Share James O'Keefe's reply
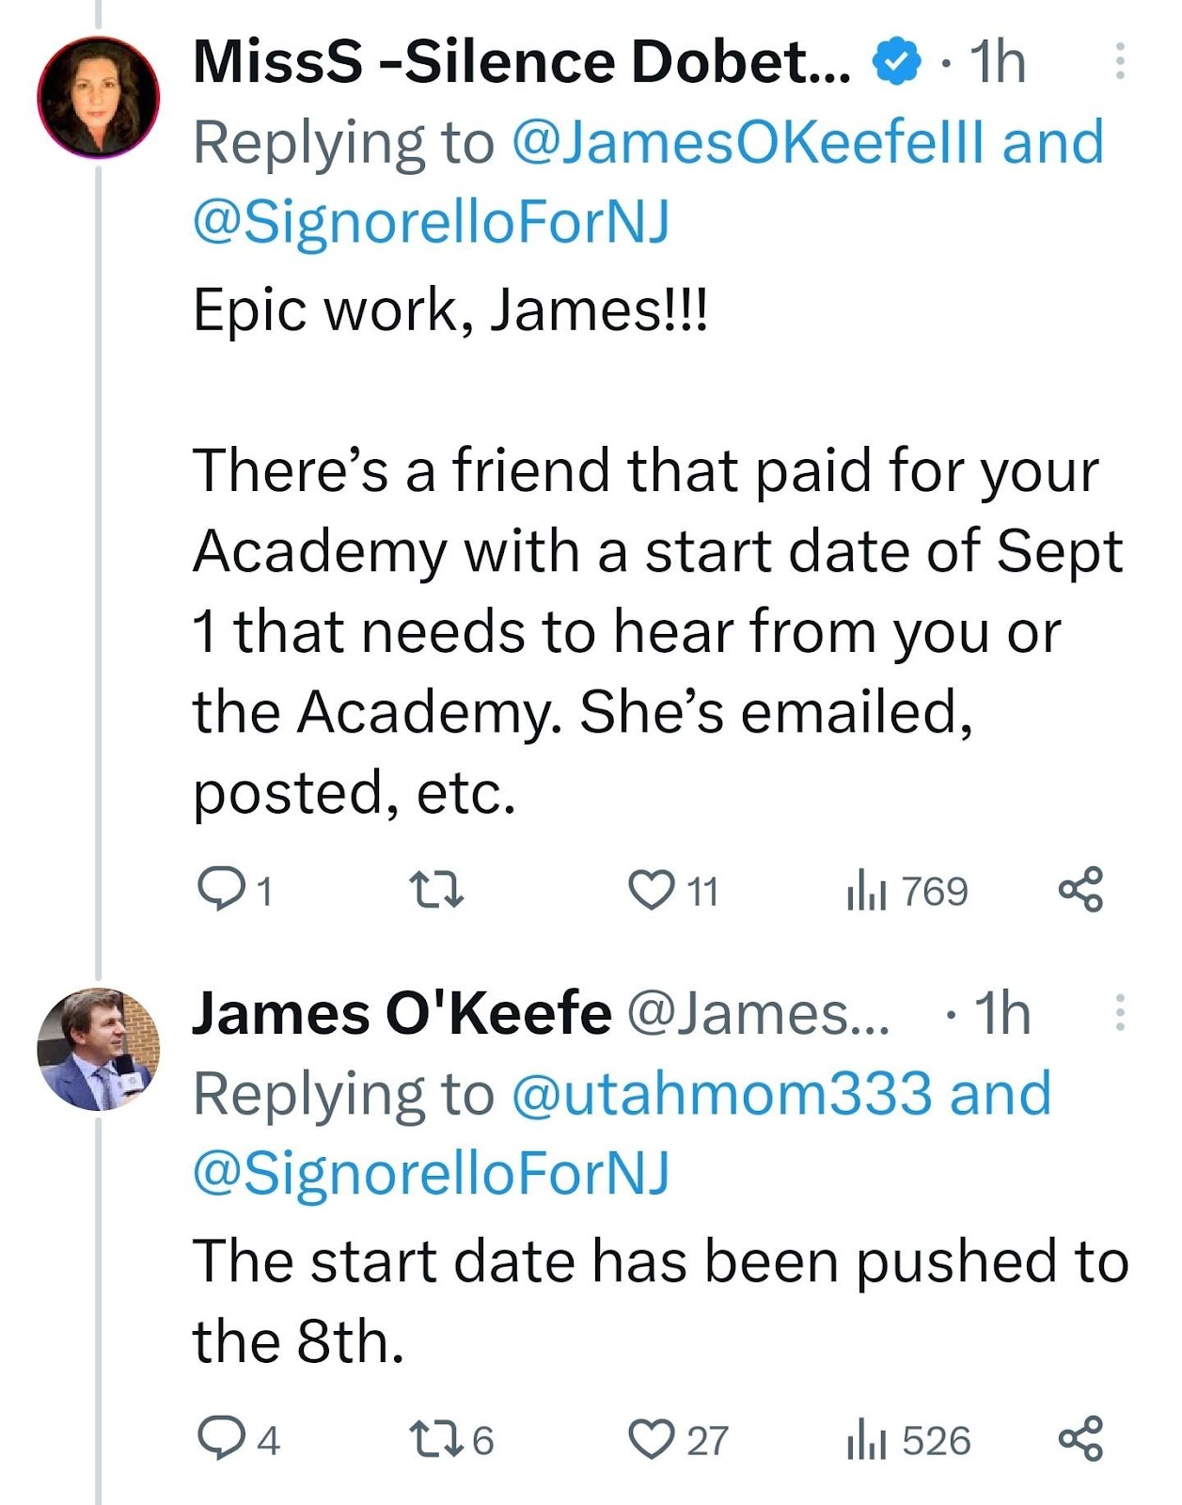The image size is (1182, 1505). 1080,1439
